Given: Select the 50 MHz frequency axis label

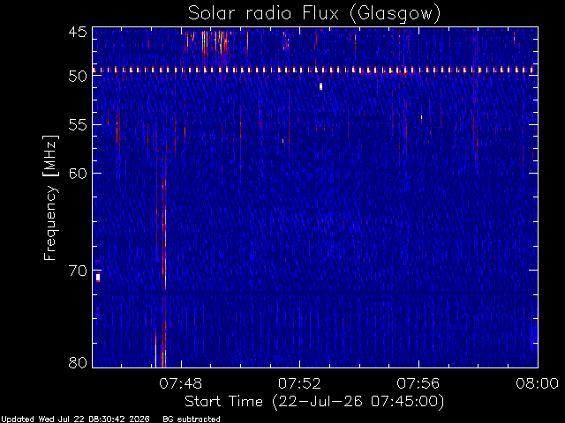Looking at the screenshot, I should (x=78, y=77).
